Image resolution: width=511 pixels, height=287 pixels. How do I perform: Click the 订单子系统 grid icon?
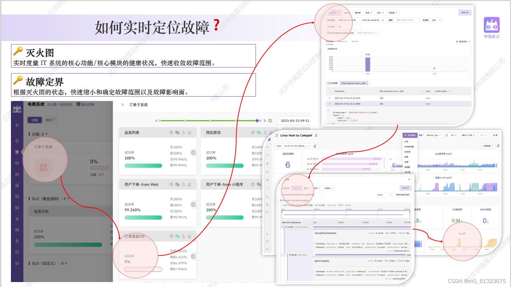point(44,167)
